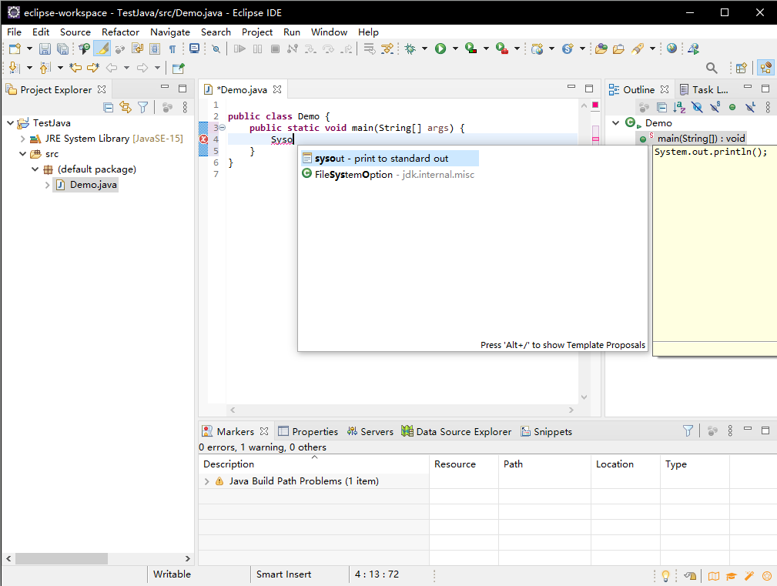Expand the JRE System Library node
777x586 pixels.
pos(23,139)
